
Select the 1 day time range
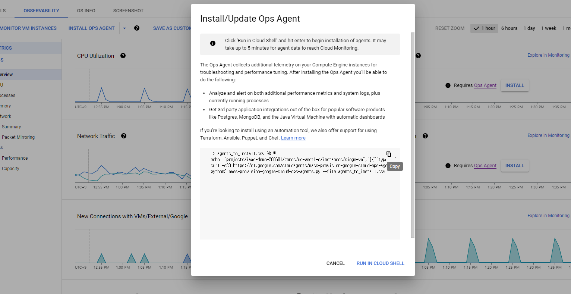tap(529, 28)
